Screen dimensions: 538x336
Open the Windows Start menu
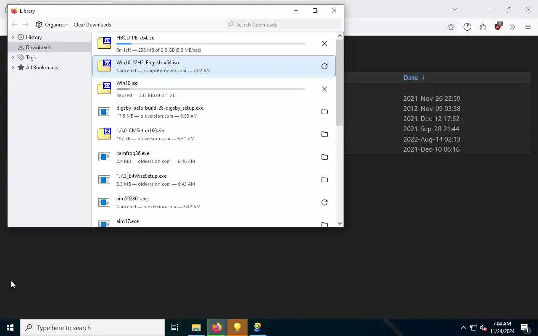tap(10, 328)
